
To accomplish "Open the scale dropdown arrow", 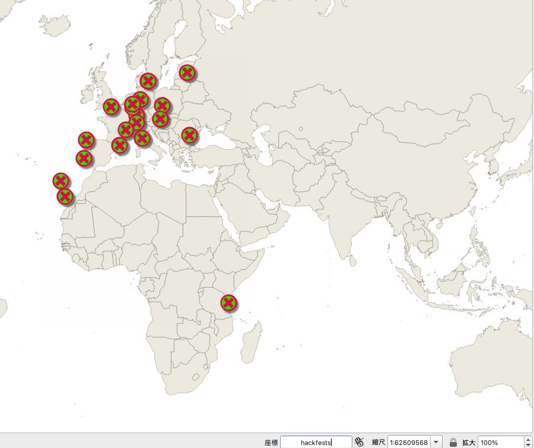I will click(x=436, y=442).
